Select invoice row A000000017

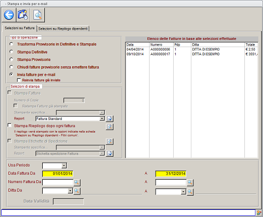[192, 54]
